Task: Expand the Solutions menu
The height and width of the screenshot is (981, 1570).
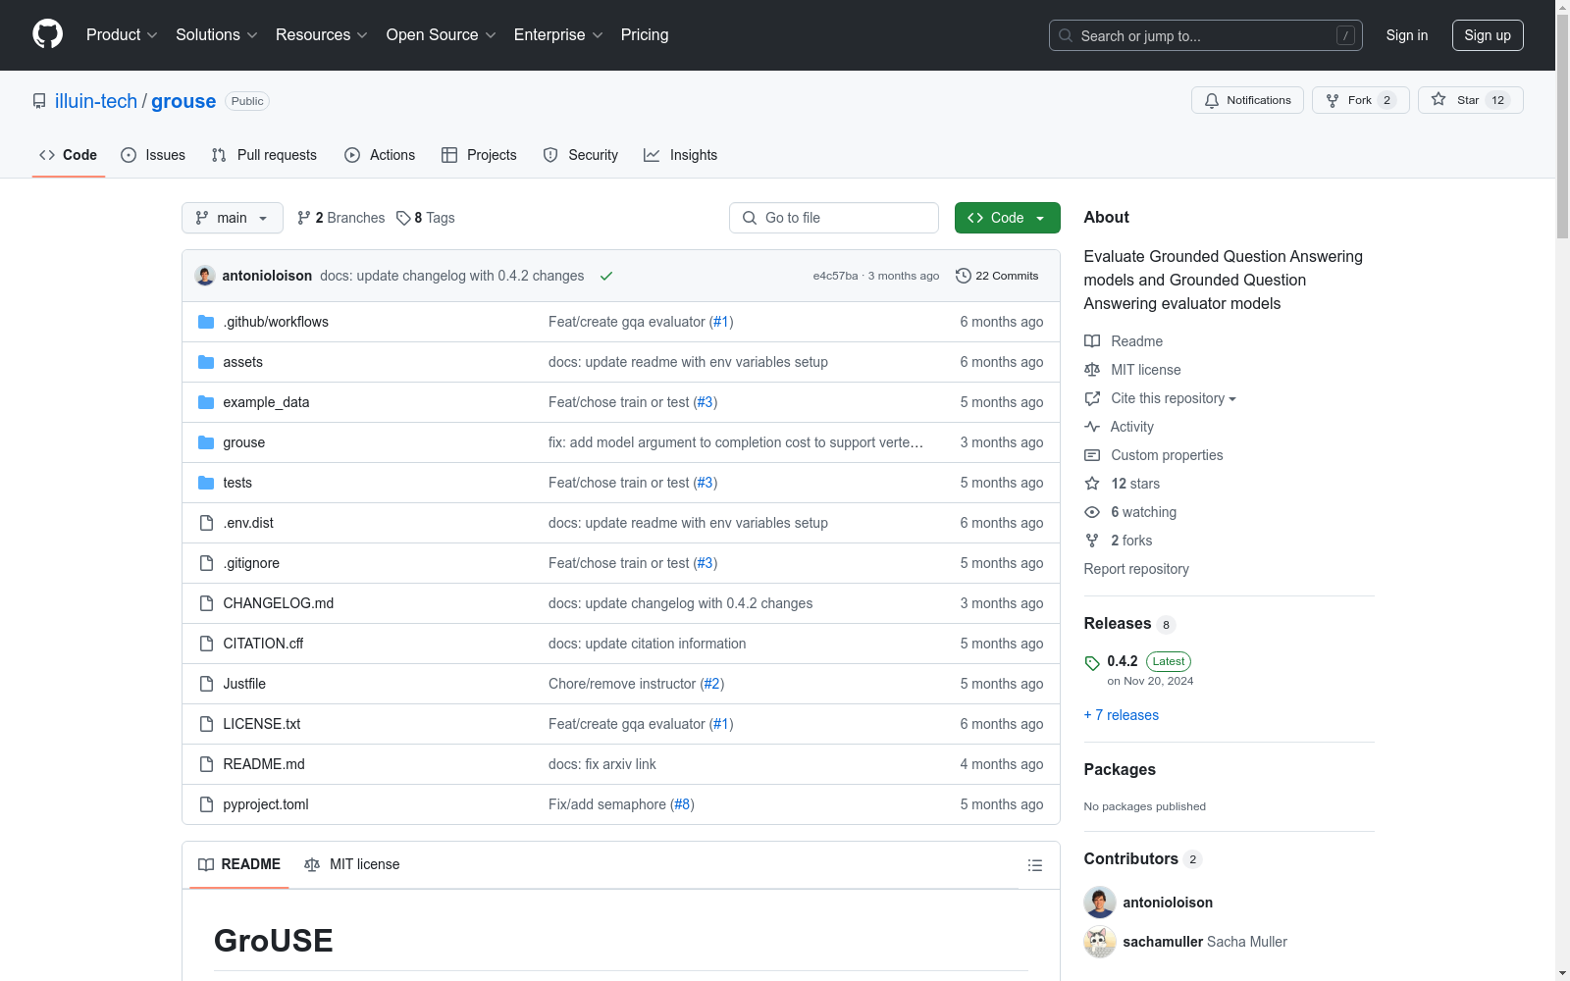Action: [217, 35]
